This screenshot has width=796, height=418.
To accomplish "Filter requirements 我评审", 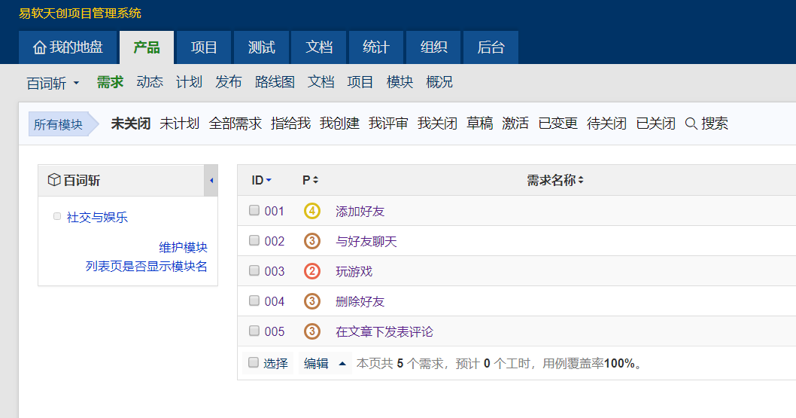I will (388, 124).
